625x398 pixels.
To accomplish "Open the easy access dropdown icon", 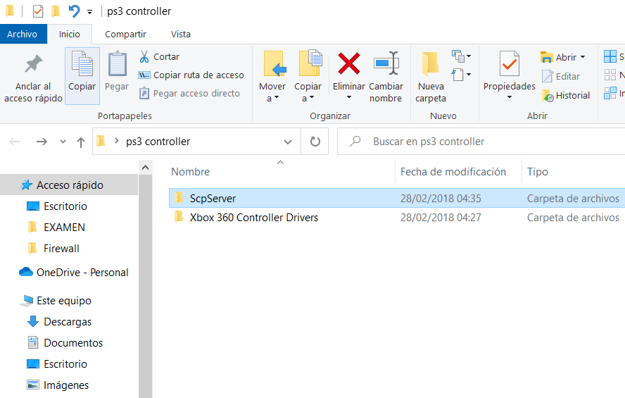I will pyautogui.click(x=462, y=75).
